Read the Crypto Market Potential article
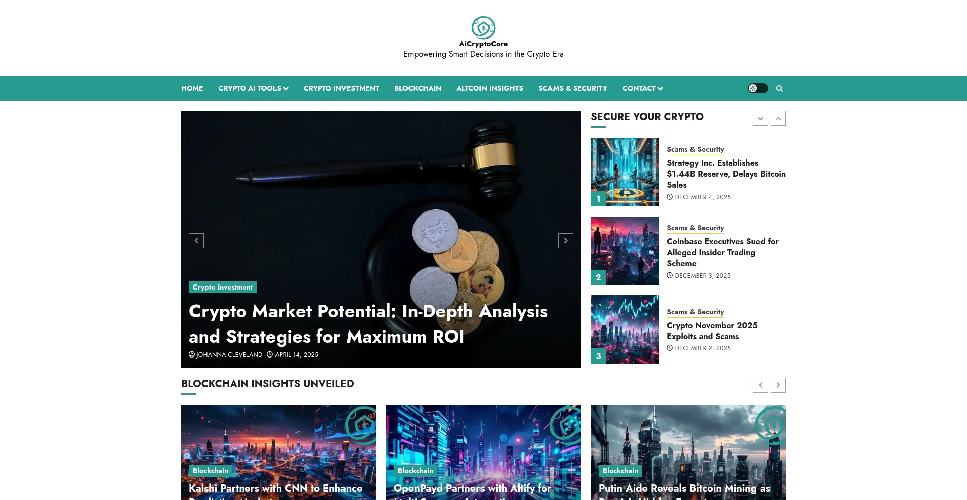 pos(368,324)
